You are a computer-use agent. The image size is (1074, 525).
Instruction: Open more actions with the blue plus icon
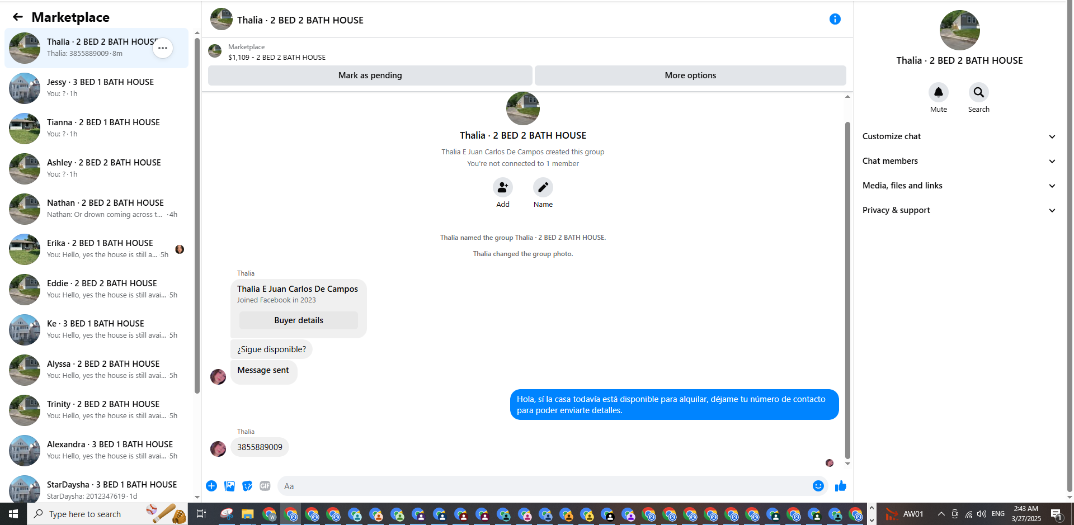coord(211,486)
